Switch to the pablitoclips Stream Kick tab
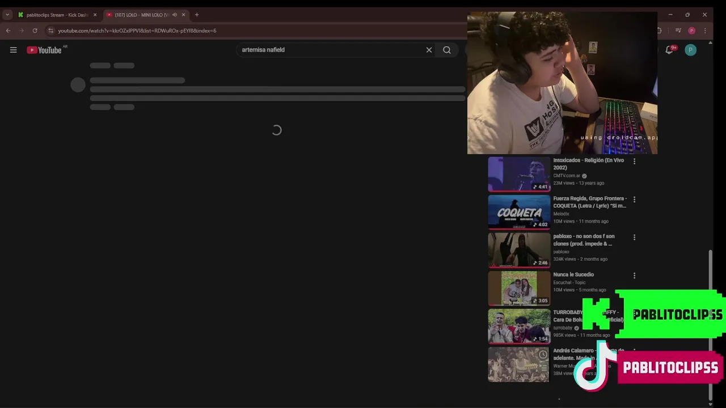The image size is (726, 408). tap(57, 15)
